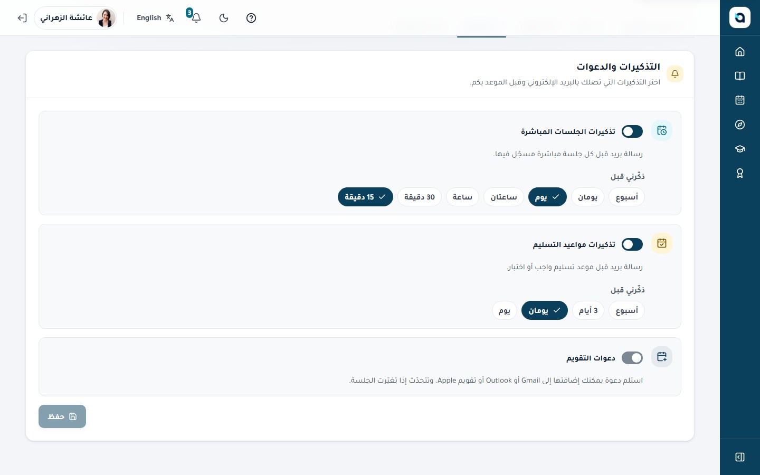Open the Home icon in sidebar
Image resolution: width=760 pixels, height=475 pixels.
click(740, 52)
